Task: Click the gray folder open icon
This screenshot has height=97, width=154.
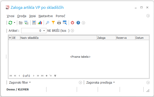Action: point(21,23)
